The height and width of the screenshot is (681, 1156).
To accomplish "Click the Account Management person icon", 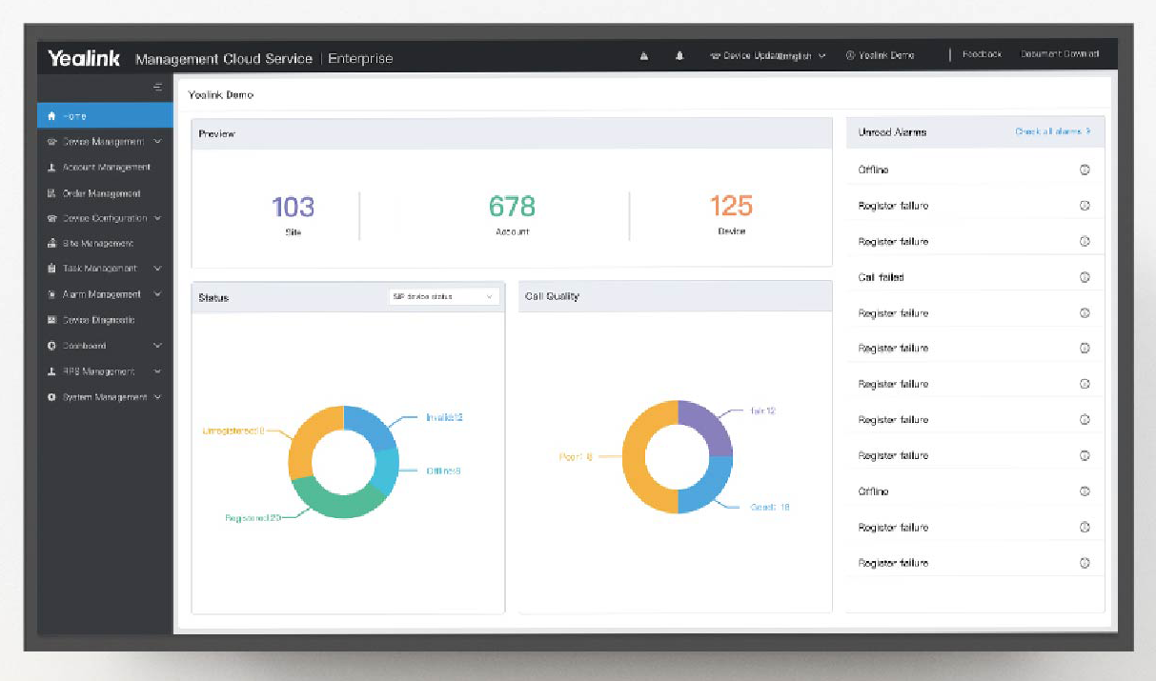I will tap(52, 168).
